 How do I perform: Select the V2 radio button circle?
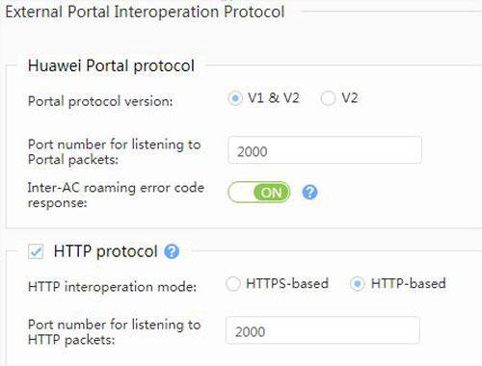tap(328, 98)
